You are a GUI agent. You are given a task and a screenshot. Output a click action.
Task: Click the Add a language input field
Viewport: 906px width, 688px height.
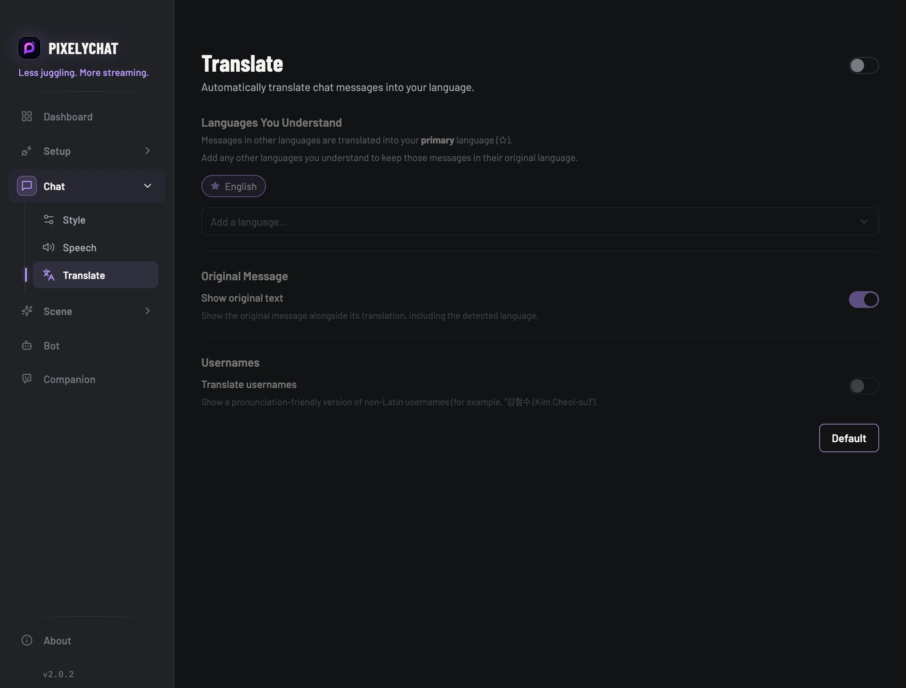coord(540,222)
